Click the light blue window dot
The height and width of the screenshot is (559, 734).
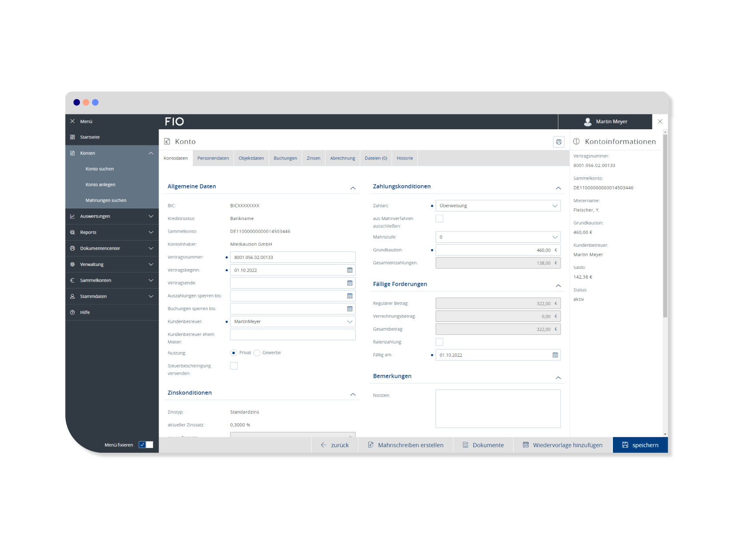click(95, 102)
